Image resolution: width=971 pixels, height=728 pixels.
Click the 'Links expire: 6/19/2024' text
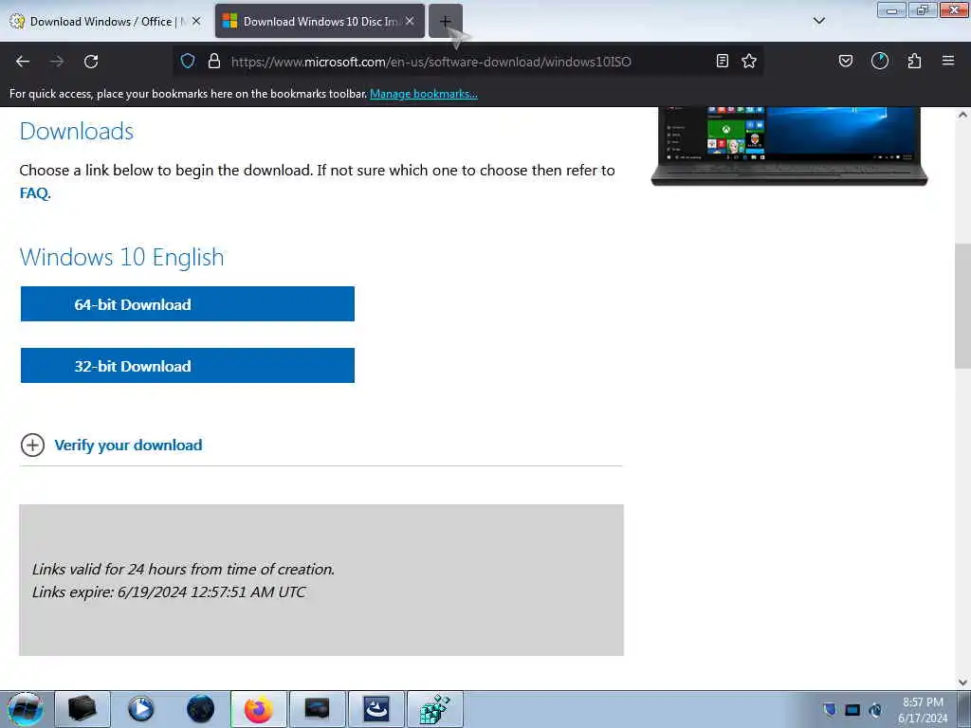(x=169, y=591)
